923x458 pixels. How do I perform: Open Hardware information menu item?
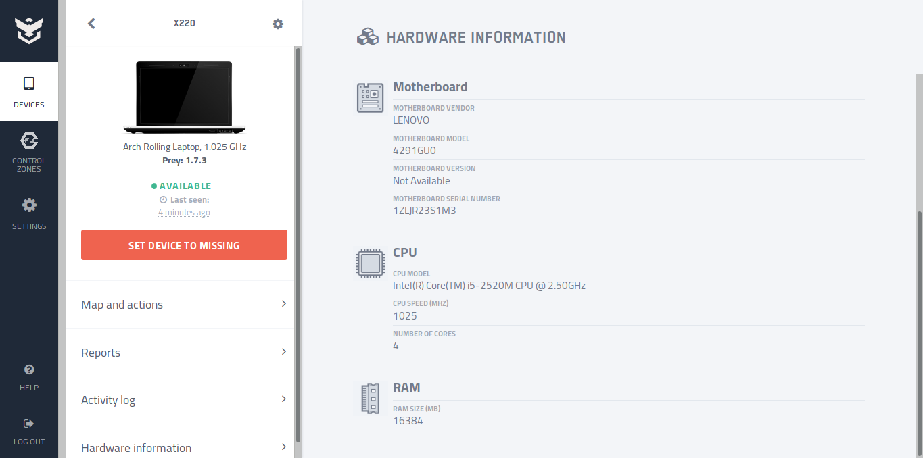click(x=184, y=447)
